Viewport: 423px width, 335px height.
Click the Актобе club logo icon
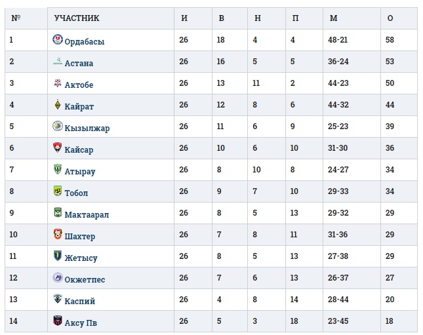(x=58, y=84)
